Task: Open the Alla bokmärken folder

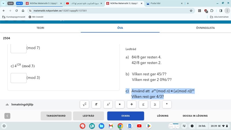Action: [219, 17]
